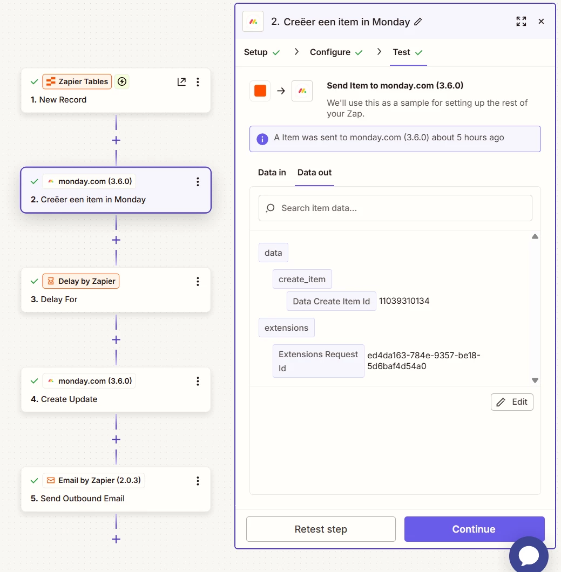Open the 1. New Record step

click(116, 91)
